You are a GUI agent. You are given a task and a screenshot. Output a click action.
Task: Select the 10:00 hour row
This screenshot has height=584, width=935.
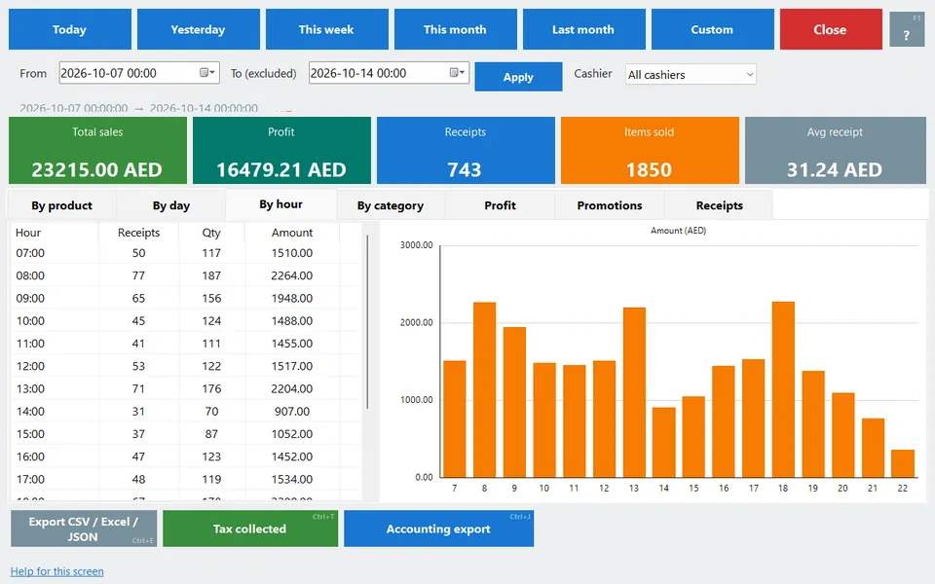coord(186,320)
